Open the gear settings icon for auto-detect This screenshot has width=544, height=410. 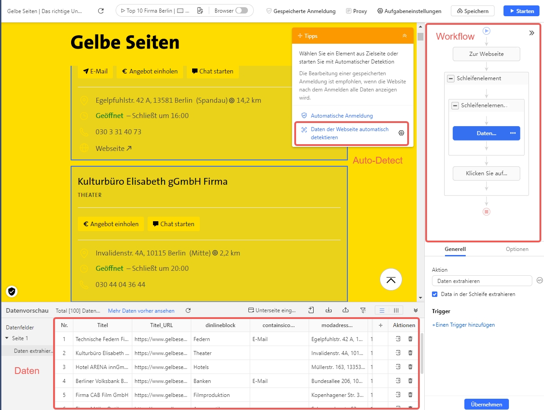pyautogui.click(x=401, y=133)
